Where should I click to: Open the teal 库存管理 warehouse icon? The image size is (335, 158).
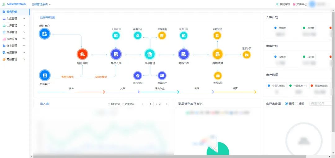pyautogui.click(x=150, y=54)
